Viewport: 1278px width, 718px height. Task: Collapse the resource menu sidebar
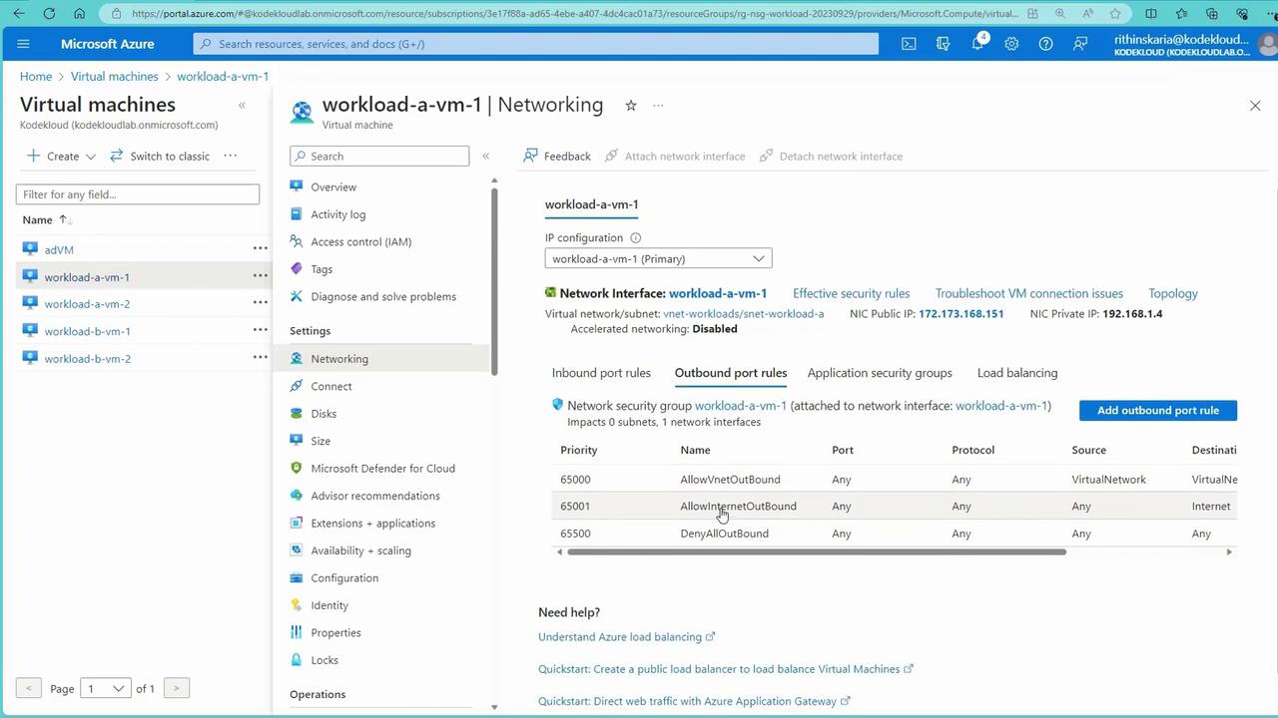click(486, 156)
